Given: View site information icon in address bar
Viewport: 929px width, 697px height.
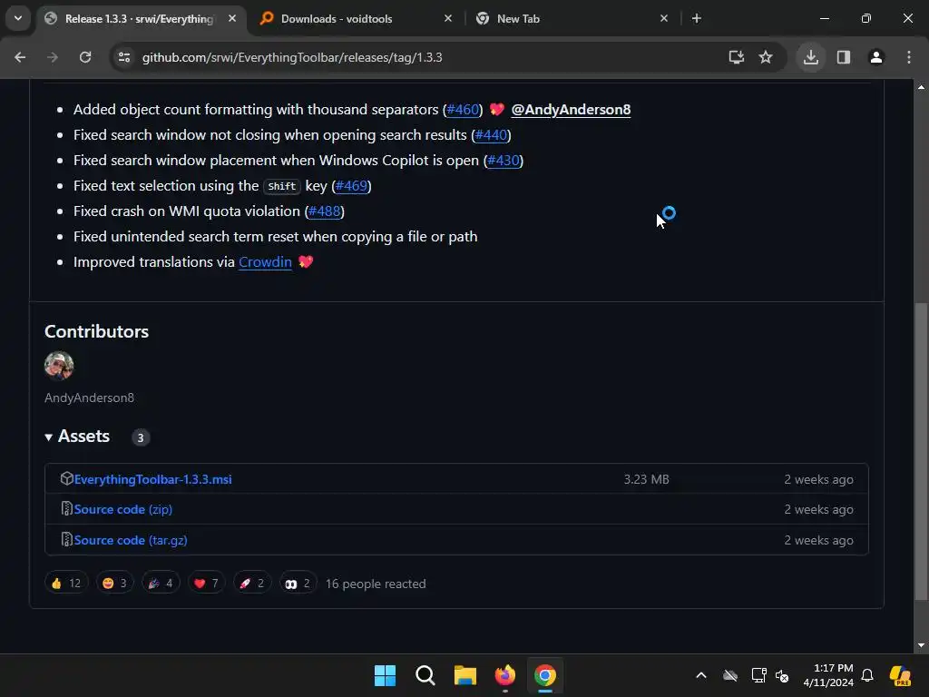Looking at the screenshot, I should (x=123, y=57).
